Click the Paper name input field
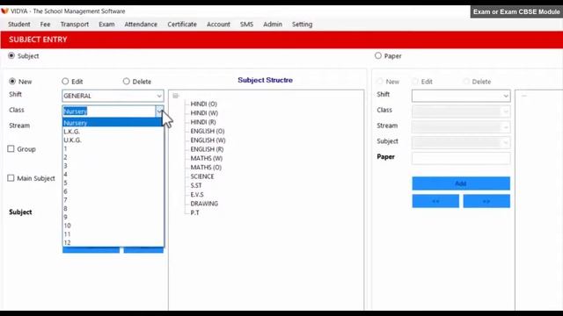This screenshot has height=316, width=563. click(x=461, y=158)
